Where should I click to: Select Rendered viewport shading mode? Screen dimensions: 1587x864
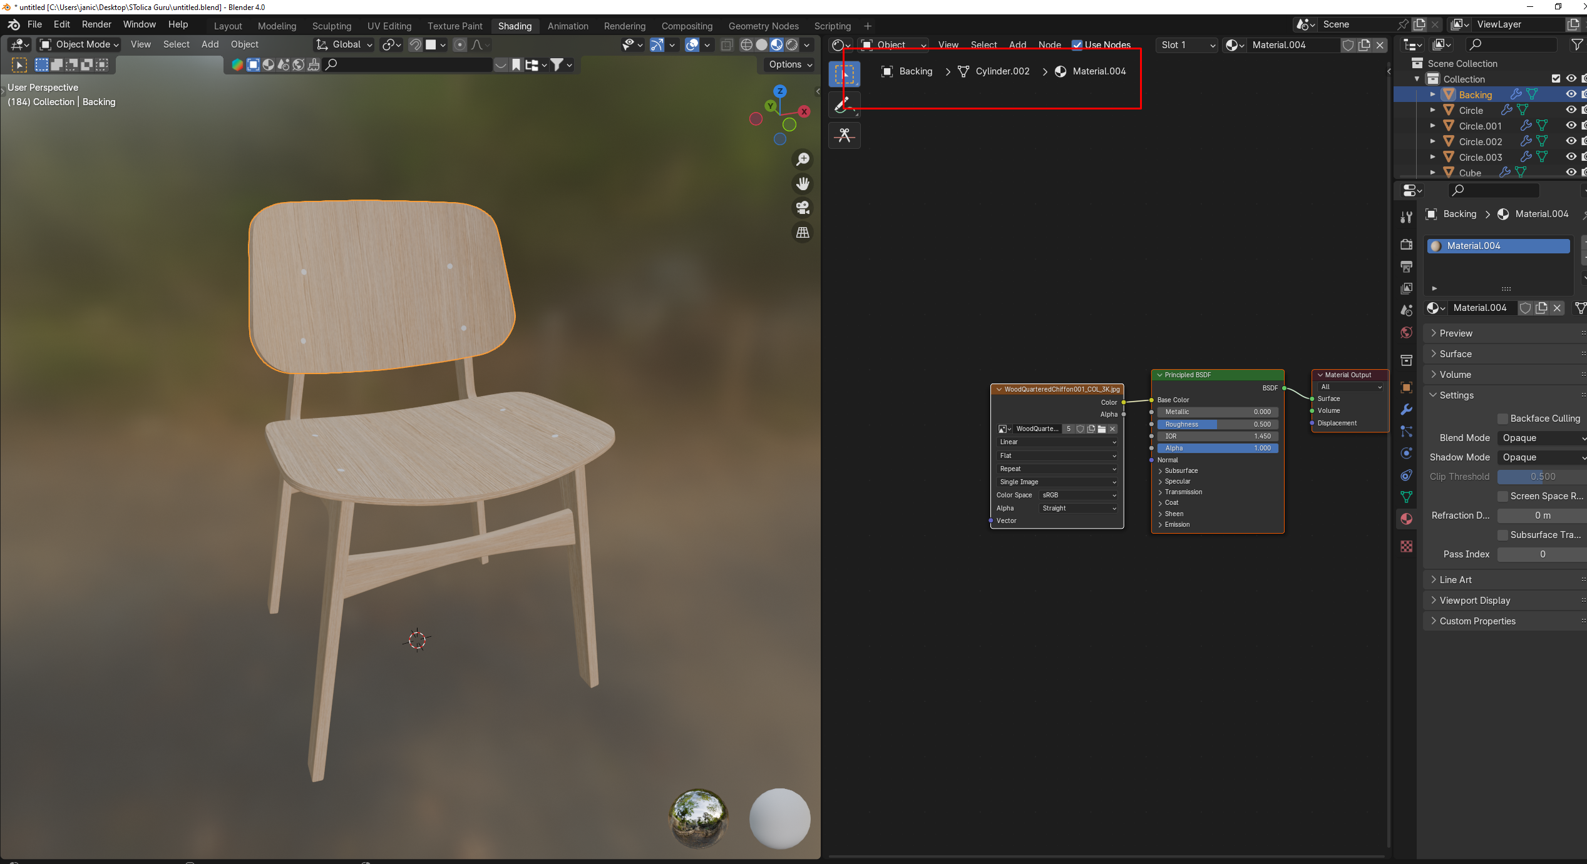[x=792, y=45]
